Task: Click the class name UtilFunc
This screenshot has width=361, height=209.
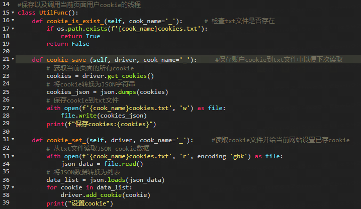Action: tap(53, 13)
